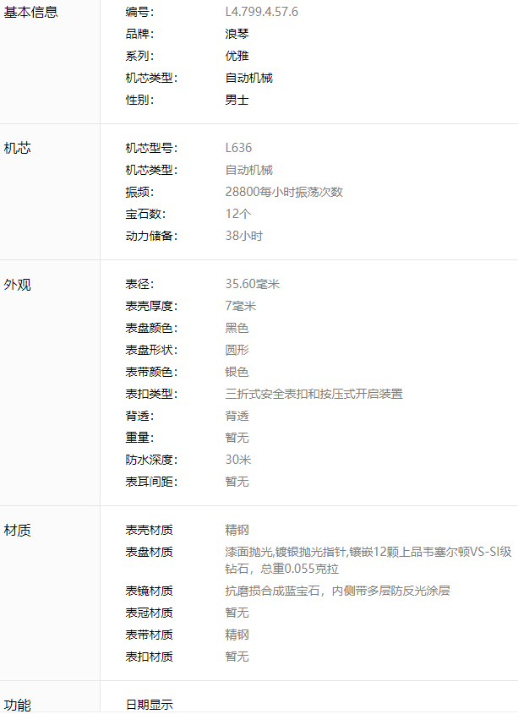Image resolution: width=518 pixels, height=714 pixels.
Task: Open the 优雅 series link
Action: click(x=237, y=56)
